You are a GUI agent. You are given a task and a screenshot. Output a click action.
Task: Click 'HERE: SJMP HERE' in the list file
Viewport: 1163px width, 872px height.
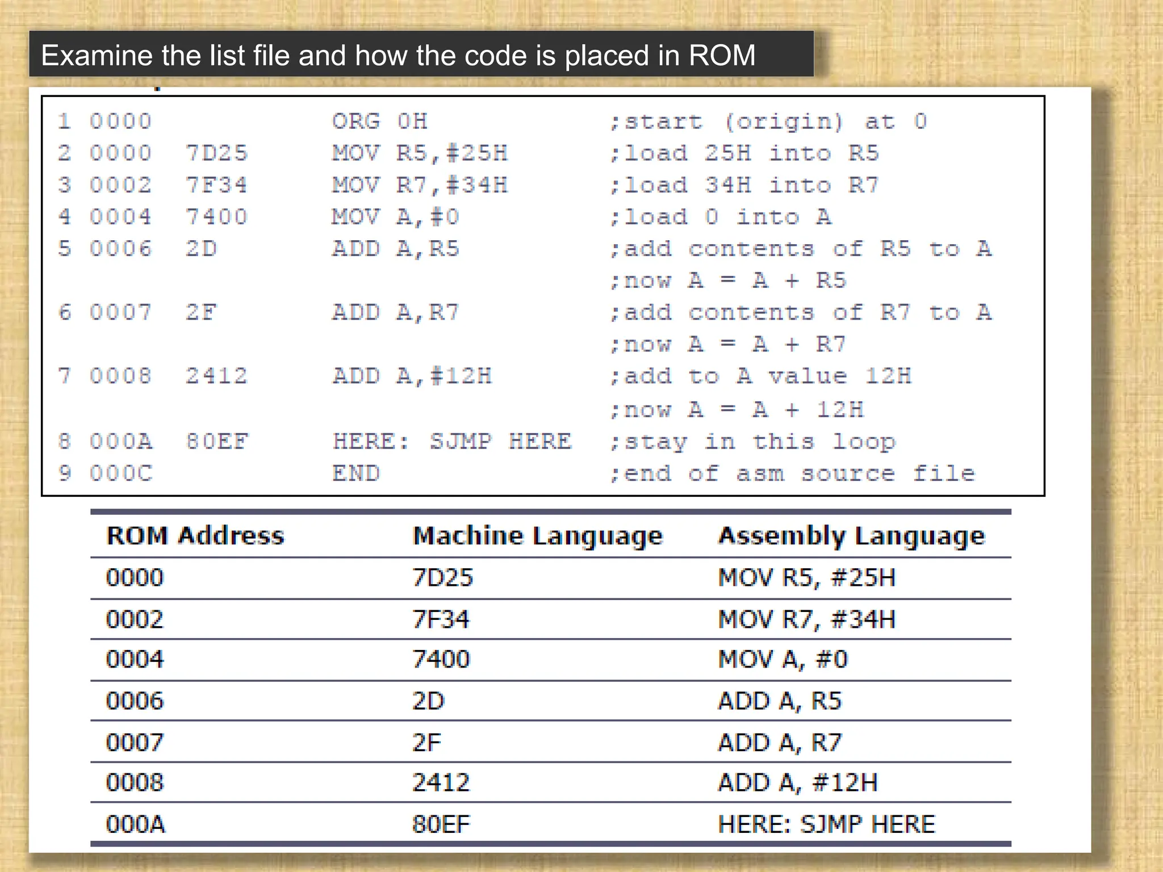[452, 441]
